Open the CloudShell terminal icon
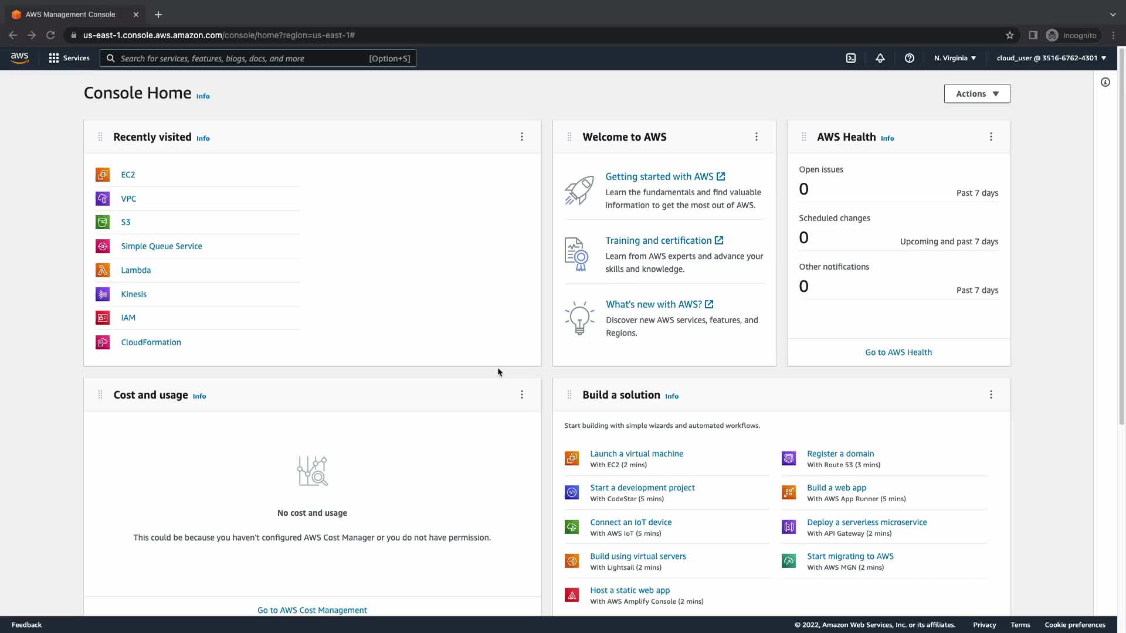The width and height of the screenshot is (1126, 633). click(x=851, y=58)
